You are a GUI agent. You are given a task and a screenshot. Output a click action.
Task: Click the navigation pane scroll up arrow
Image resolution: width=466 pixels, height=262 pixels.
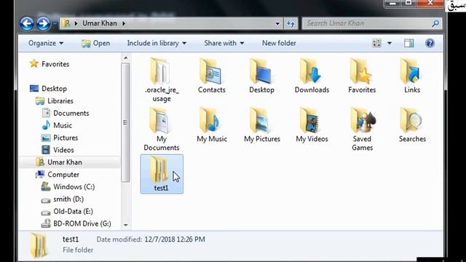point(125,58)
